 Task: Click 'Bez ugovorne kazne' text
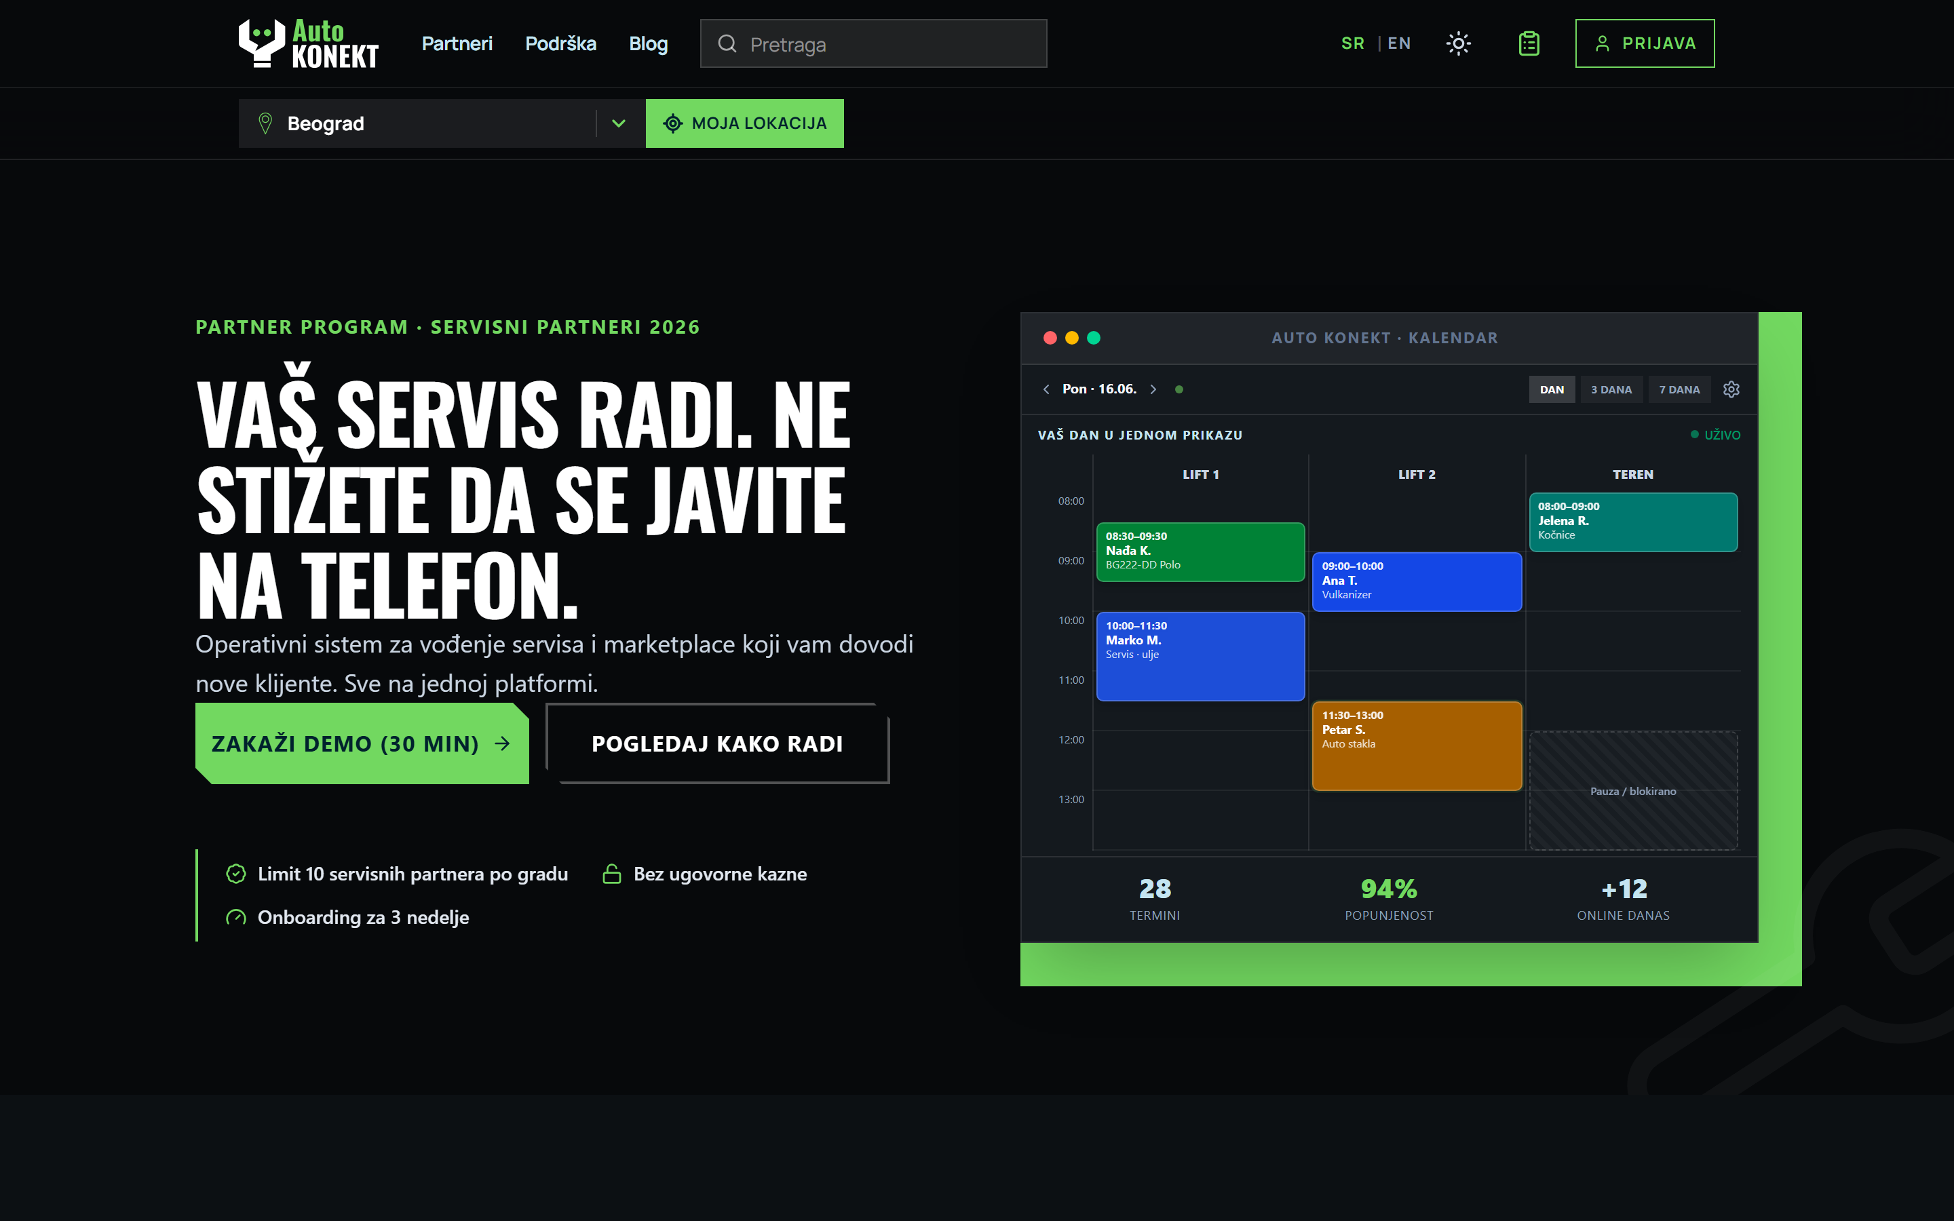point(721,874)
